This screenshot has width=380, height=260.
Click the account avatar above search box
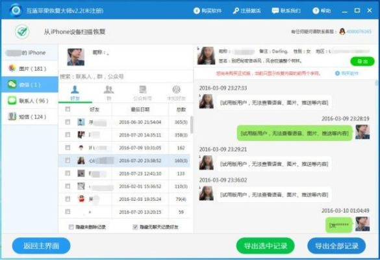[x=76, y=57]
